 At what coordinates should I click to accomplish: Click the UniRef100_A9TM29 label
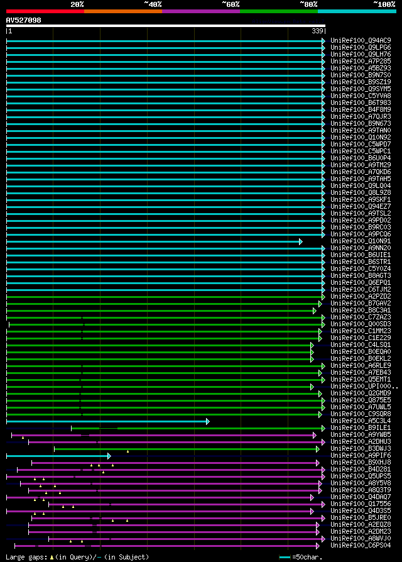pyautogui.click(x=361, y=165)
